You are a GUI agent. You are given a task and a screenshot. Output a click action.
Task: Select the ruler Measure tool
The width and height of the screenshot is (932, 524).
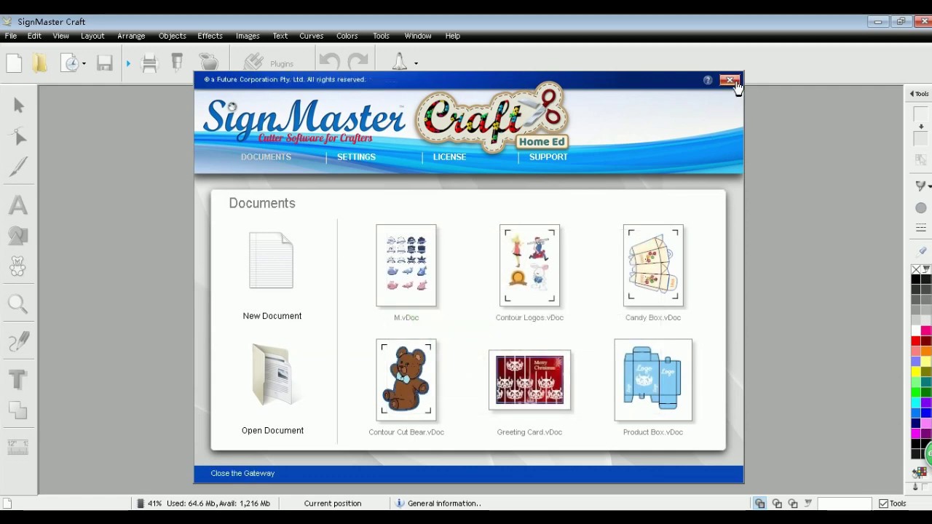point(19,448)
